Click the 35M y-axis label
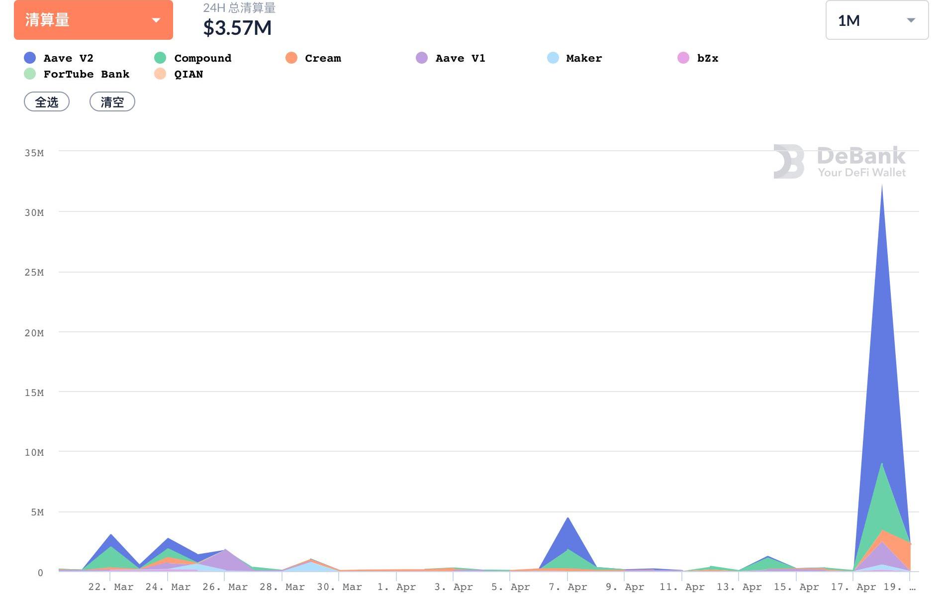The width and height of the screenshot is (942, 594). click(x=34, y=153)
